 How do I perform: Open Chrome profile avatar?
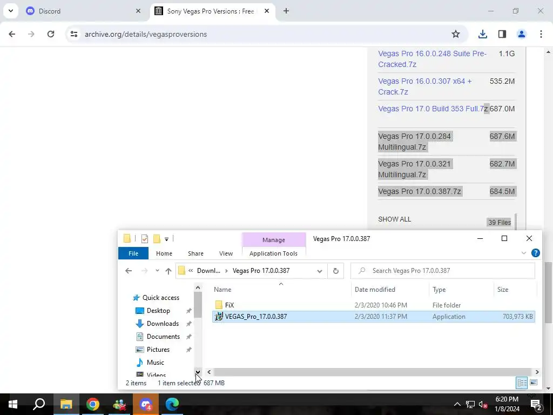[x=521, y=34]
